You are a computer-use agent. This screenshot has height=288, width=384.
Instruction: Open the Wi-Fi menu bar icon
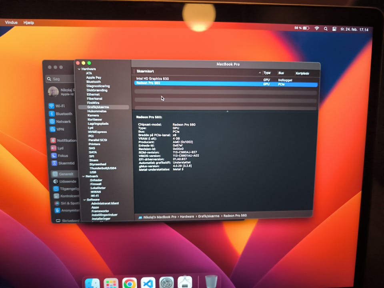point(317,28)
